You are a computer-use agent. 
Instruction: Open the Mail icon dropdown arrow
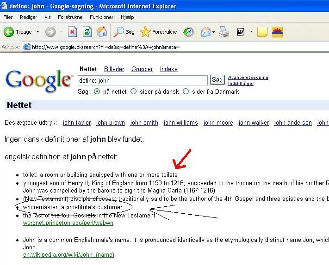point(213,32)
